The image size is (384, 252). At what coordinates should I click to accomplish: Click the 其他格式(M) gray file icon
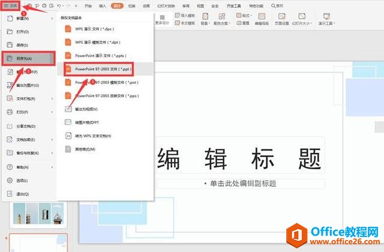pyautogui.click(x=68, y=149)
